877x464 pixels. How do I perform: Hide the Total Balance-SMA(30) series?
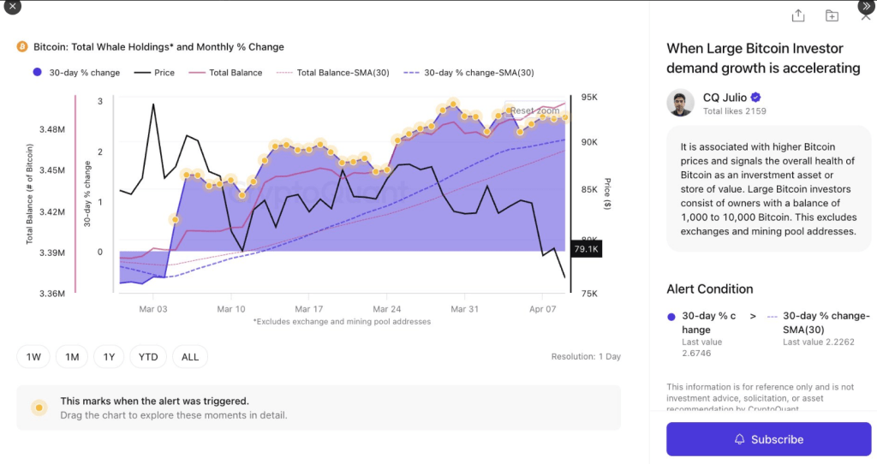tap(333, 73)
